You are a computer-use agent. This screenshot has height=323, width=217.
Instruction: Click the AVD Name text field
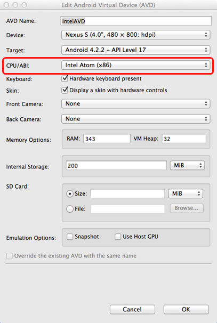click(136, 21)
